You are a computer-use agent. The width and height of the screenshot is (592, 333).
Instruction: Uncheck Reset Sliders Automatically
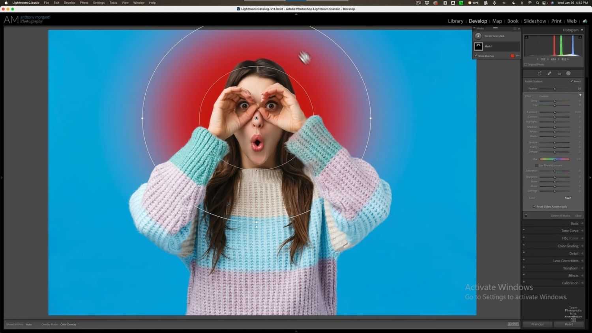534,206
